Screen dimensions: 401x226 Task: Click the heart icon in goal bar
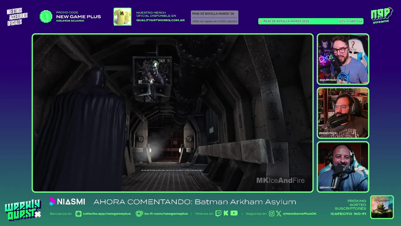click(261, 21)
